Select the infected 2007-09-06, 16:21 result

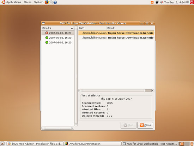[58, 33]
